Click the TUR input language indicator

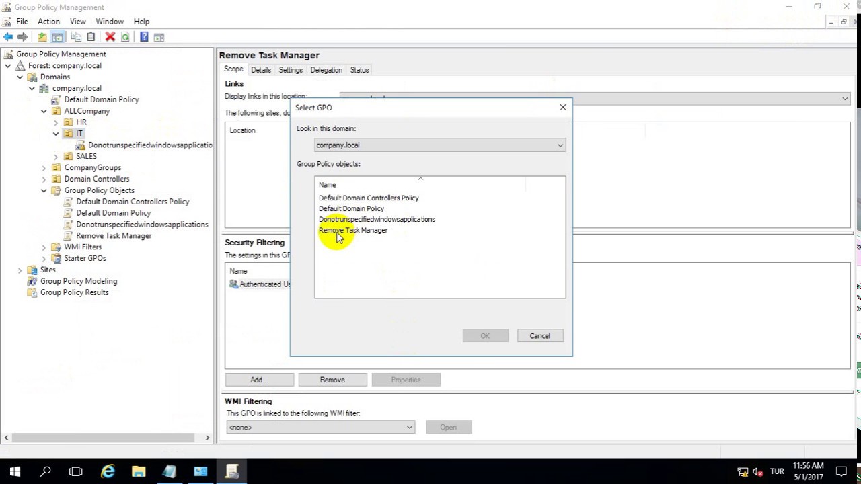[x=777, y=472]
